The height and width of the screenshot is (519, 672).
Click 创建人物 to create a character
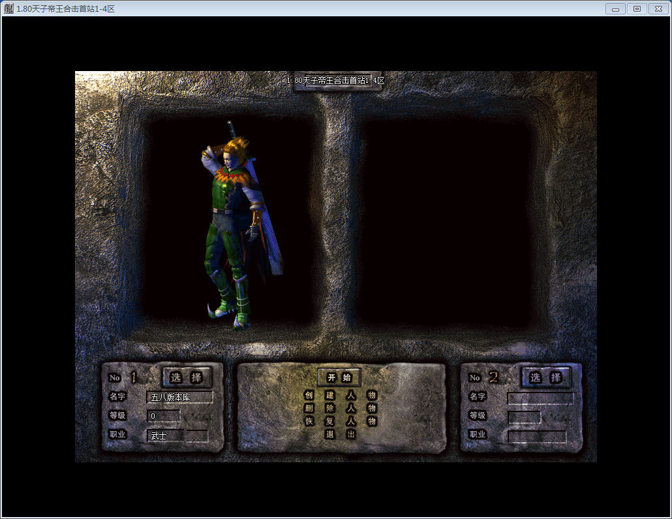coord(340,396)
